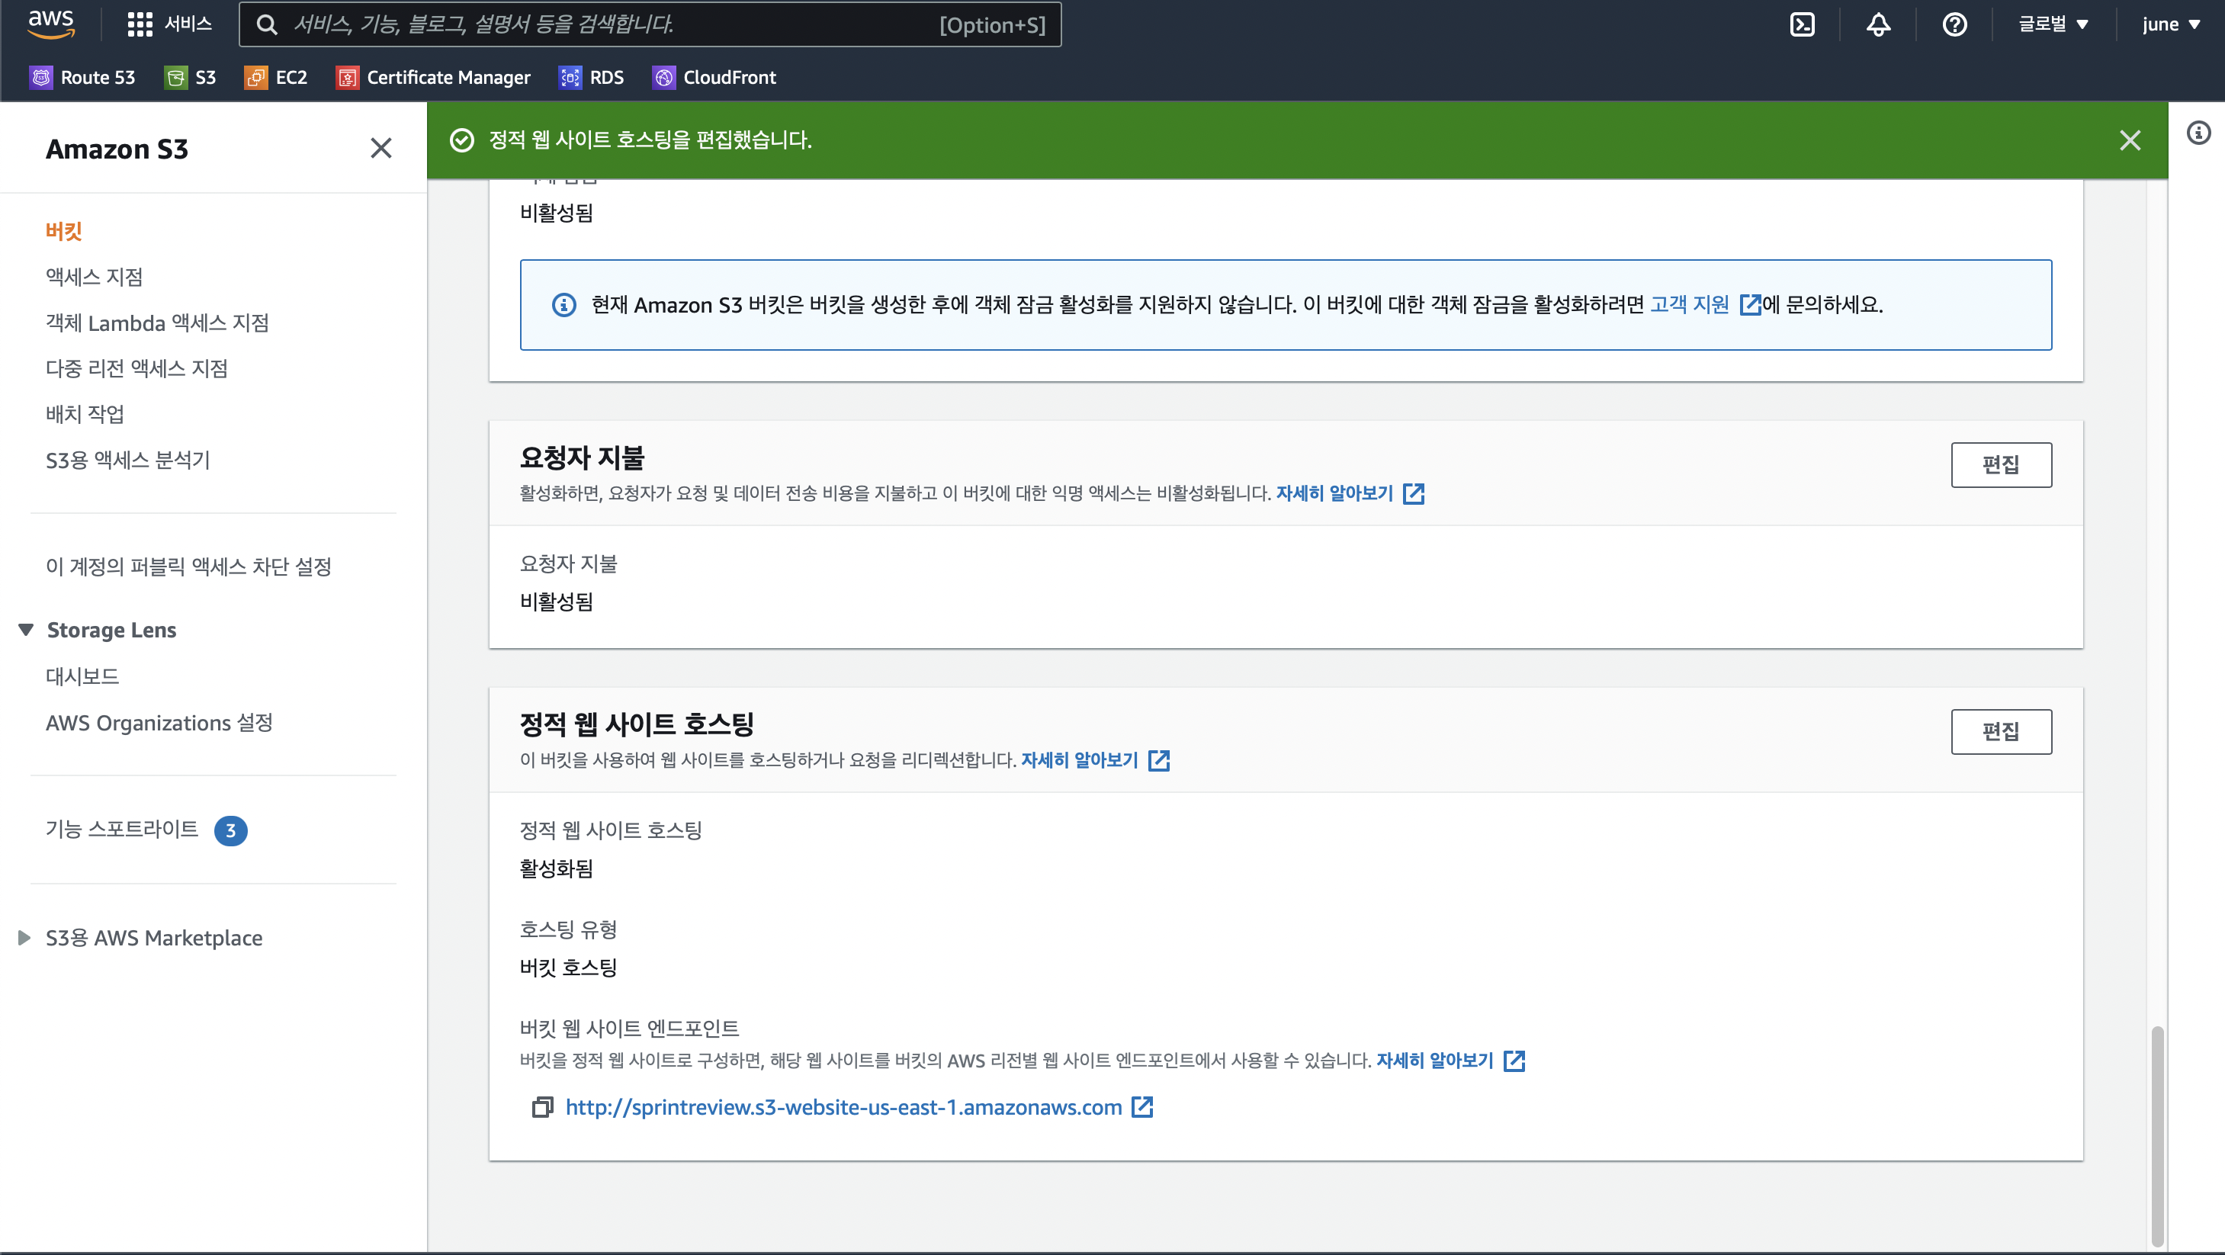Open the info panel icon at right edge

[2199, 133]
